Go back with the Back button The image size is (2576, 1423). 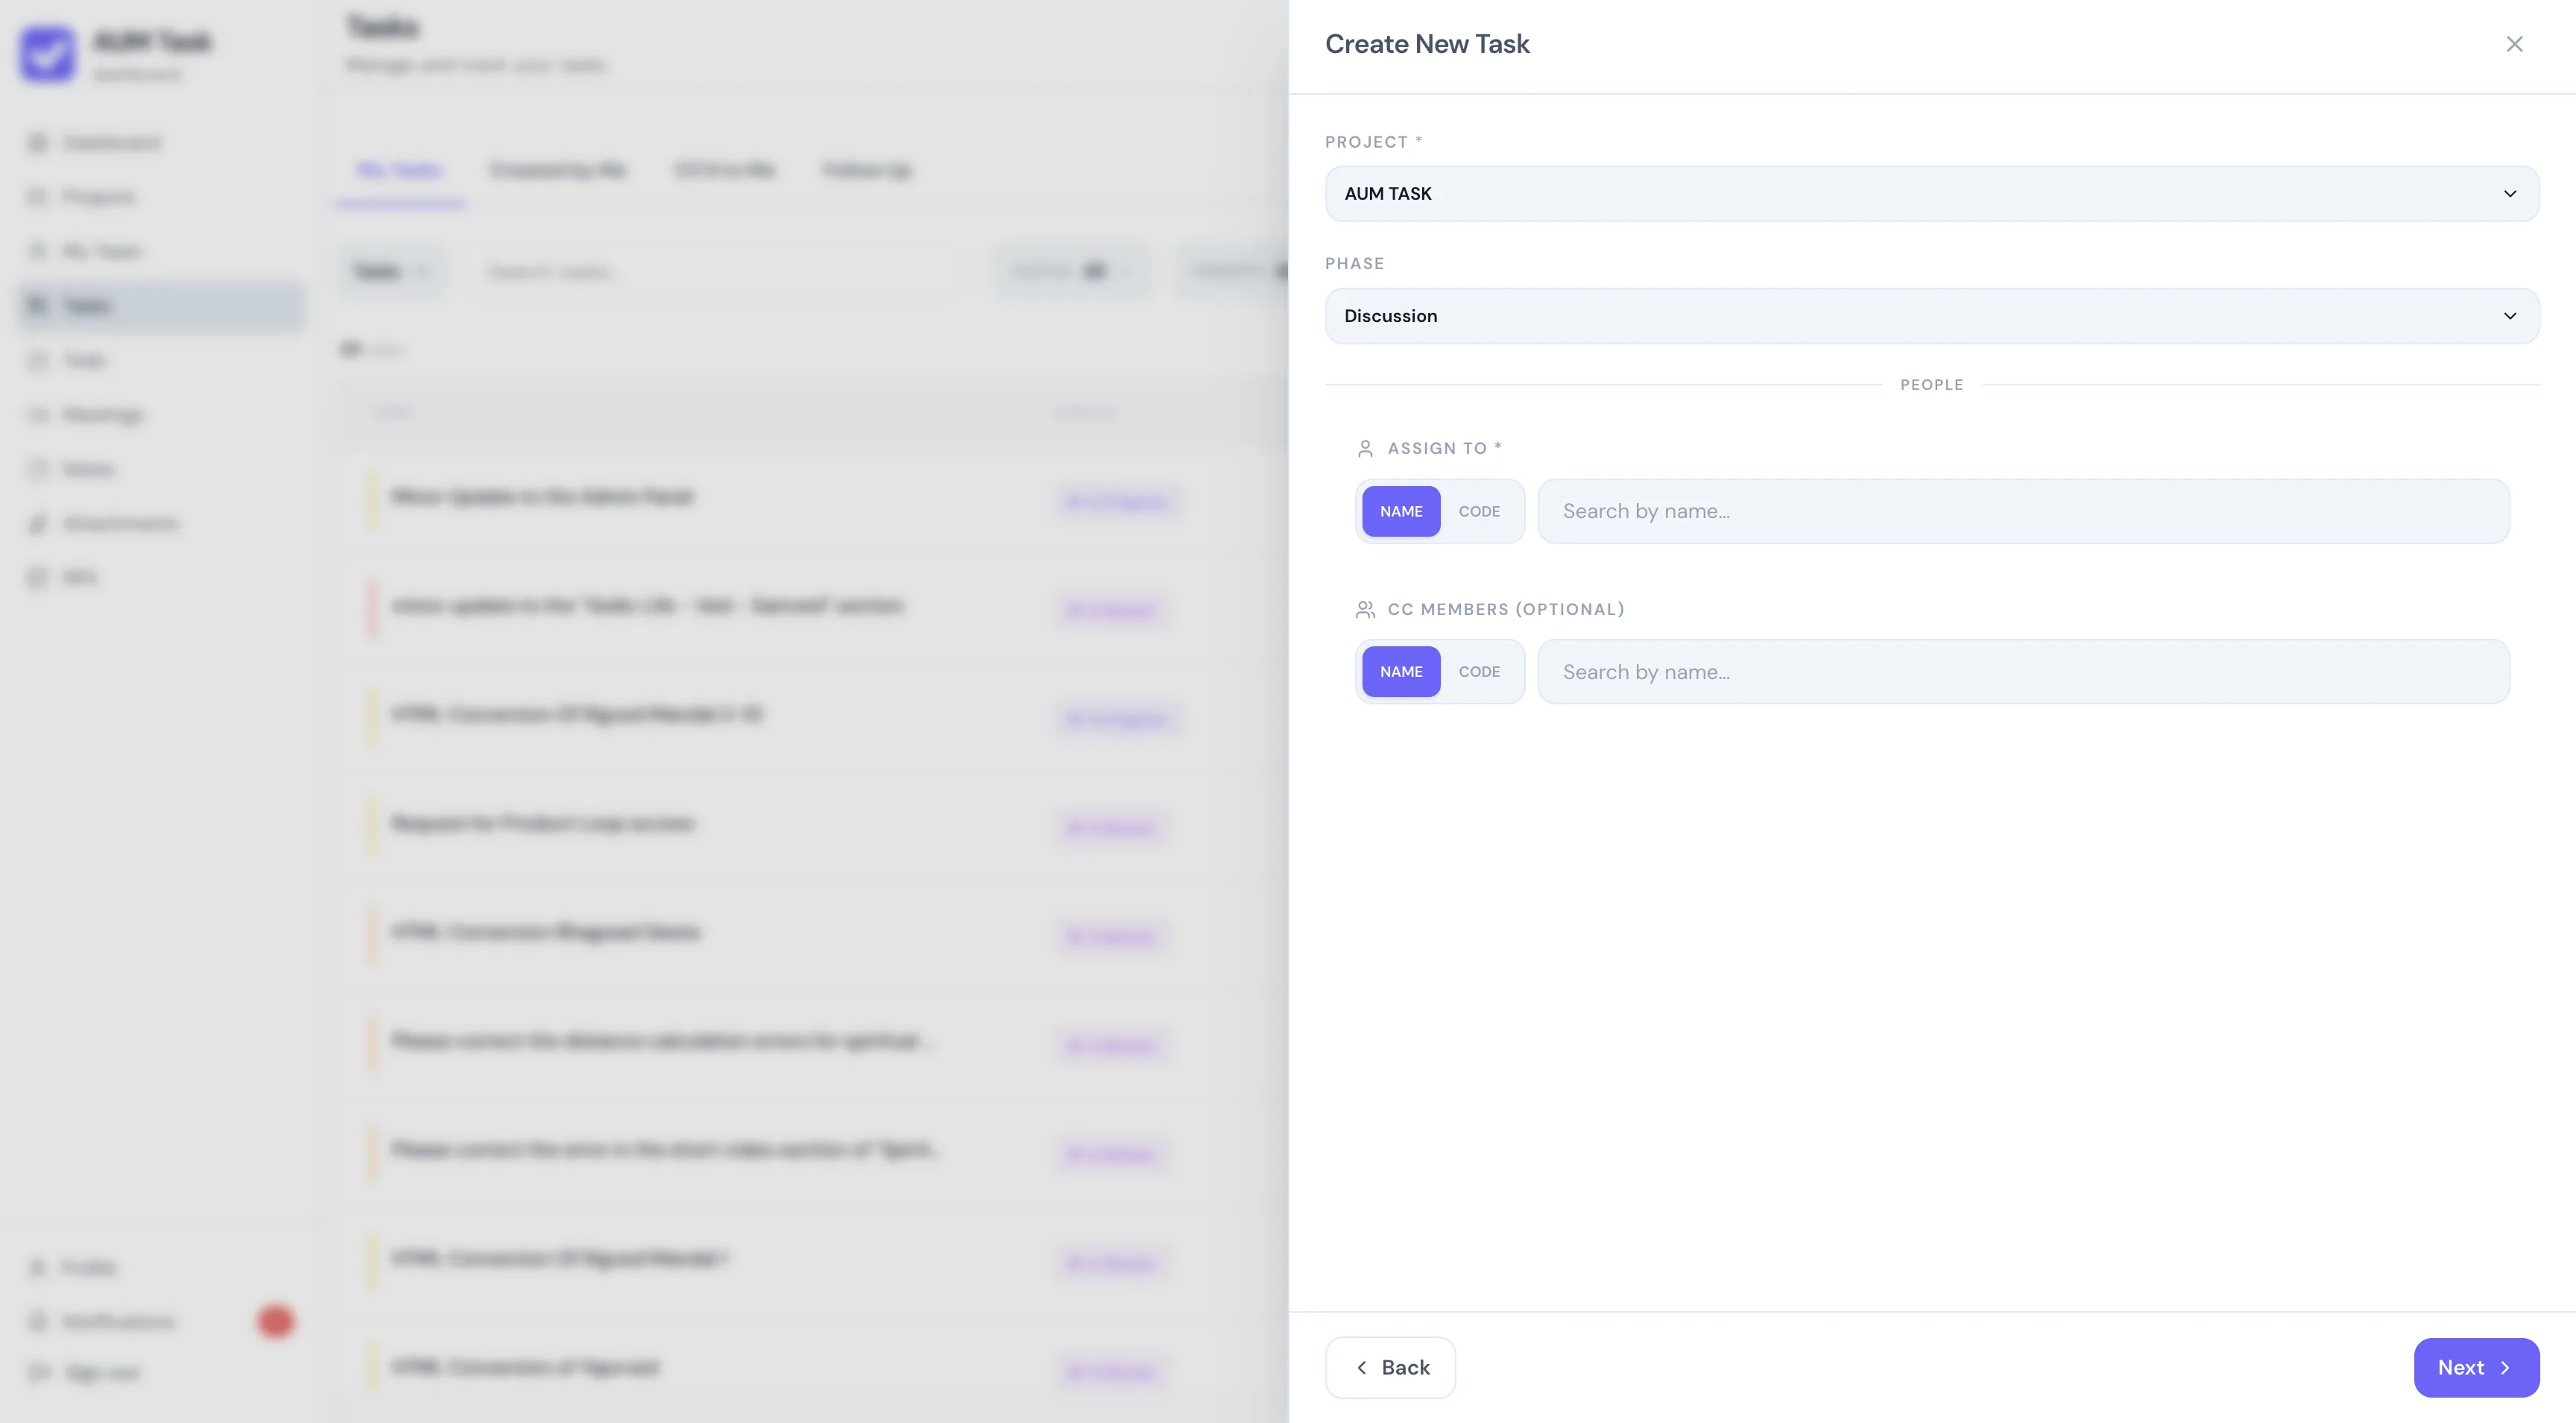(1390, 1367)
